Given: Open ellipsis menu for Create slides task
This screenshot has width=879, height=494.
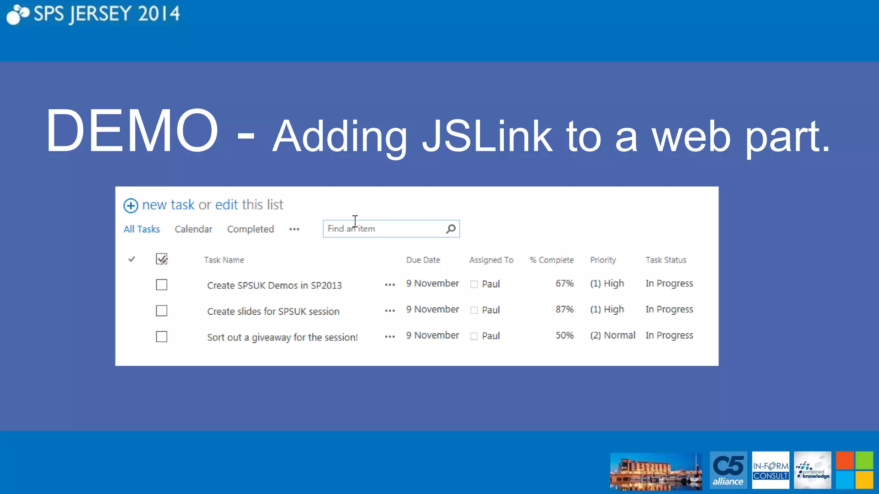Looking at the screenshot, I should (390, 310).
